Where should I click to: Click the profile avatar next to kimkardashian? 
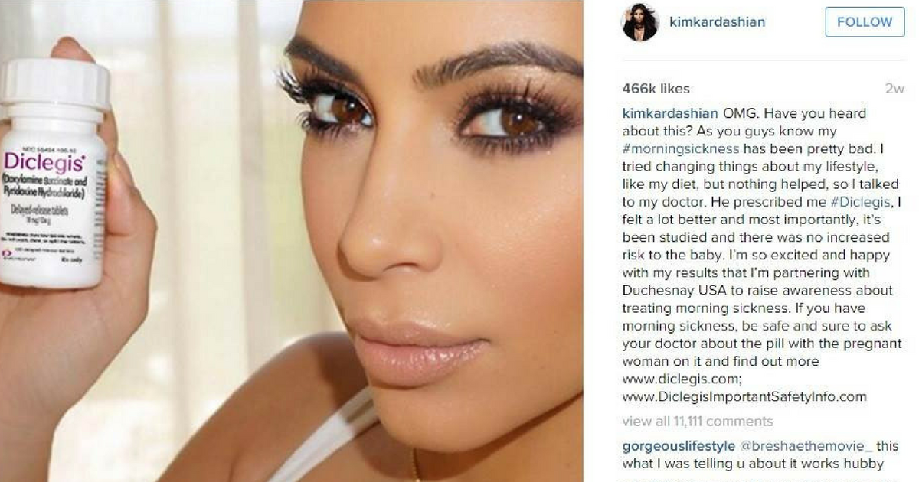click(x=639, y=22)
